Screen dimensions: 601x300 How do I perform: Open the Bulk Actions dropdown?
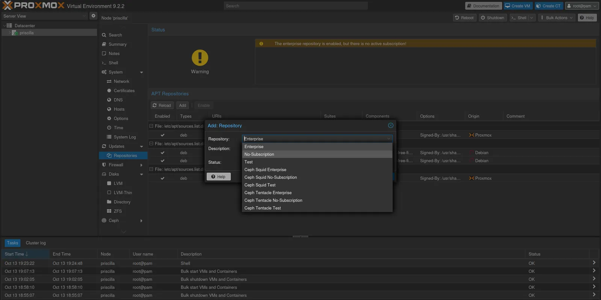point(557,18)
